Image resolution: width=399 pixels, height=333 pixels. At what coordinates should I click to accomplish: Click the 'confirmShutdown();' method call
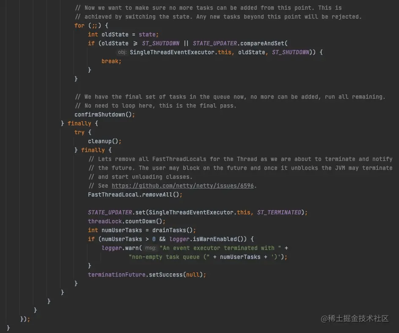(x=105, y=115)
